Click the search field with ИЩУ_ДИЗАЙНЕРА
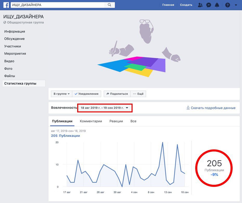This screenshot has height=203, width=242. coord(57,5)
